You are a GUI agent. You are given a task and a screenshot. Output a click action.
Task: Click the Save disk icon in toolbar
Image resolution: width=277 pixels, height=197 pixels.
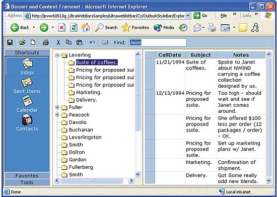[x=10, y=42]
